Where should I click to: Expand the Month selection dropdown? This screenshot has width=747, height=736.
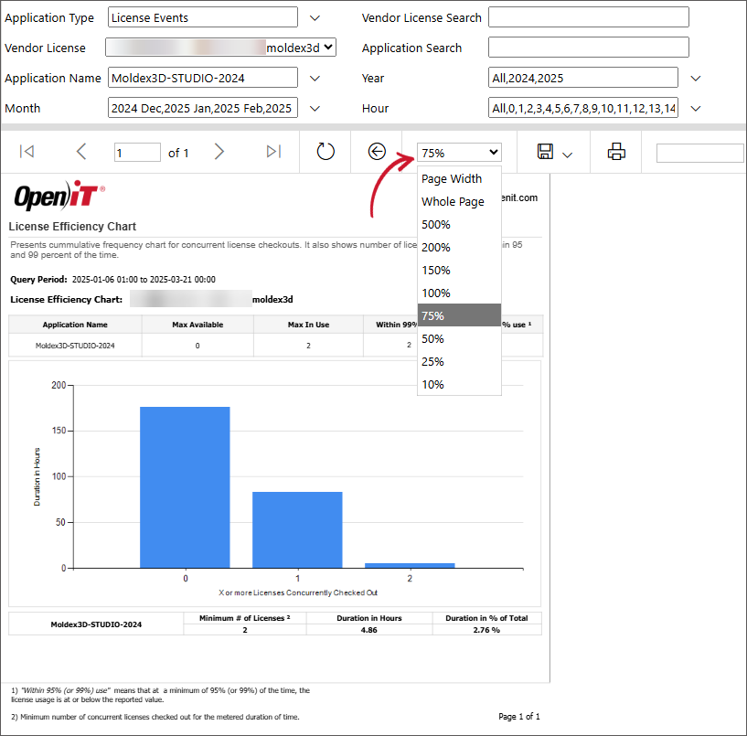click(x=315, y=108)
